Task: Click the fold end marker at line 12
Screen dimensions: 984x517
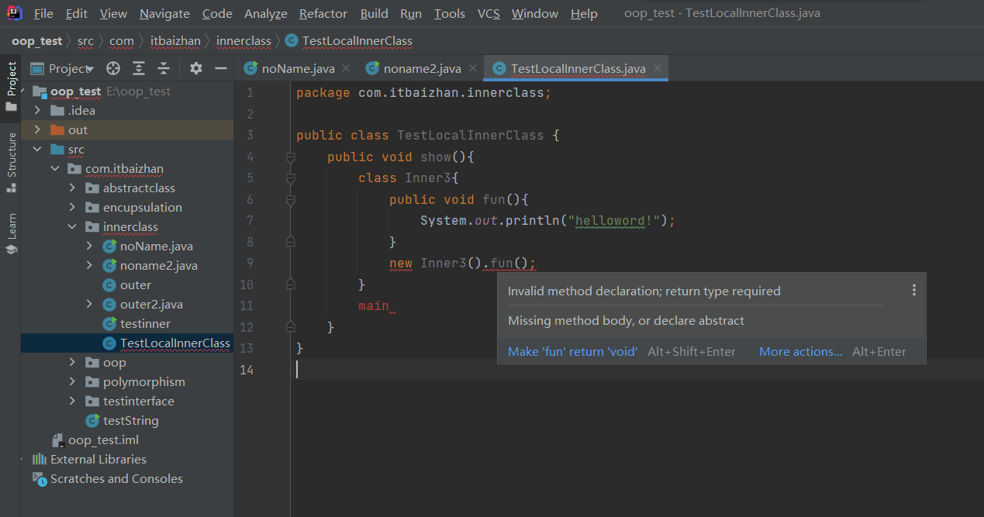Action: pyautogui.click(x=291, y=327)
